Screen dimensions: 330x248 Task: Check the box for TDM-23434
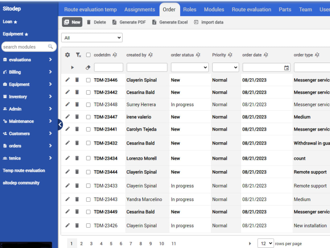click(x=88, y=158)
